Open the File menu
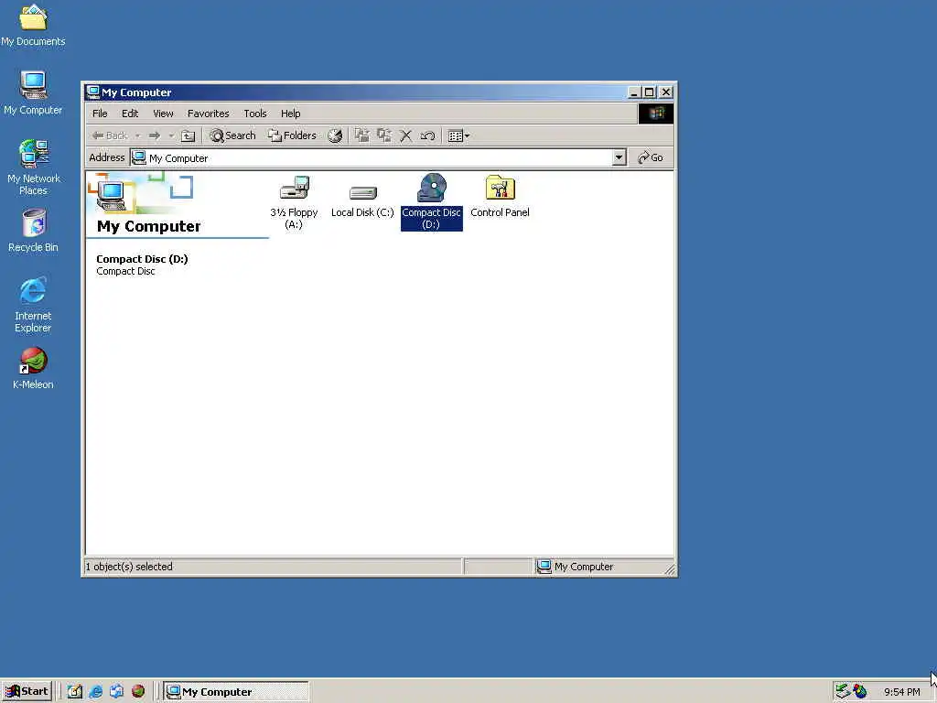Viewport: 937px width, 703px height. tap(100, 114)
